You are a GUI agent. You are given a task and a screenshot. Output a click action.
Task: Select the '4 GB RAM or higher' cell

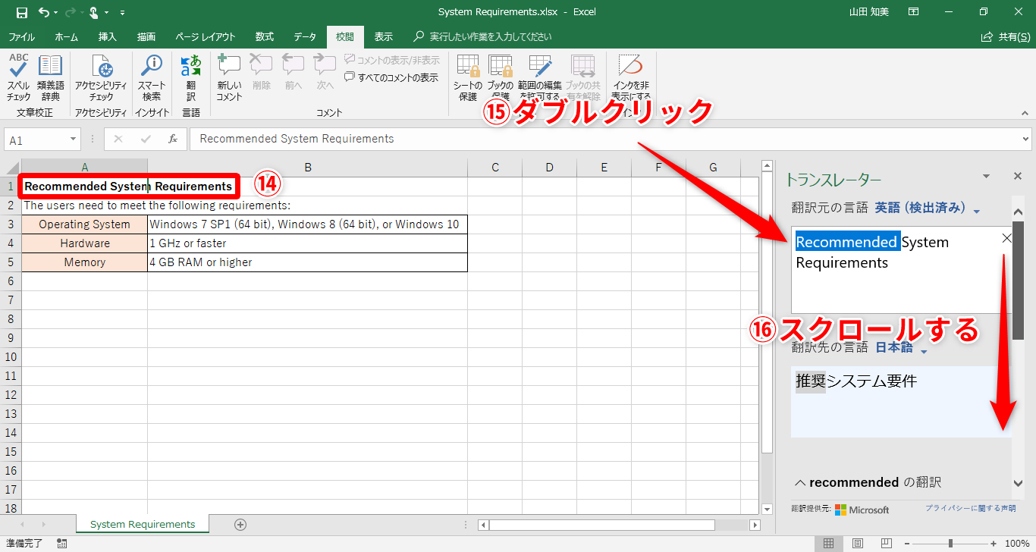pyautogui.click(x=307, y=262)
